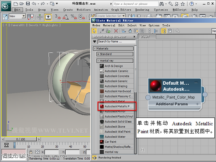
Task: Open the Help question mark icon
Action: [x=191, y=4]
